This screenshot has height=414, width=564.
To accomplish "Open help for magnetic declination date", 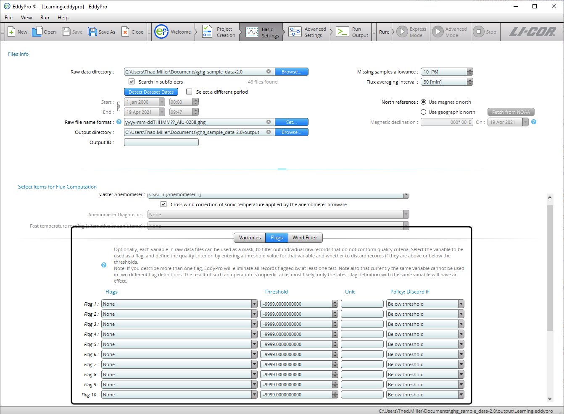I will 534,122.
